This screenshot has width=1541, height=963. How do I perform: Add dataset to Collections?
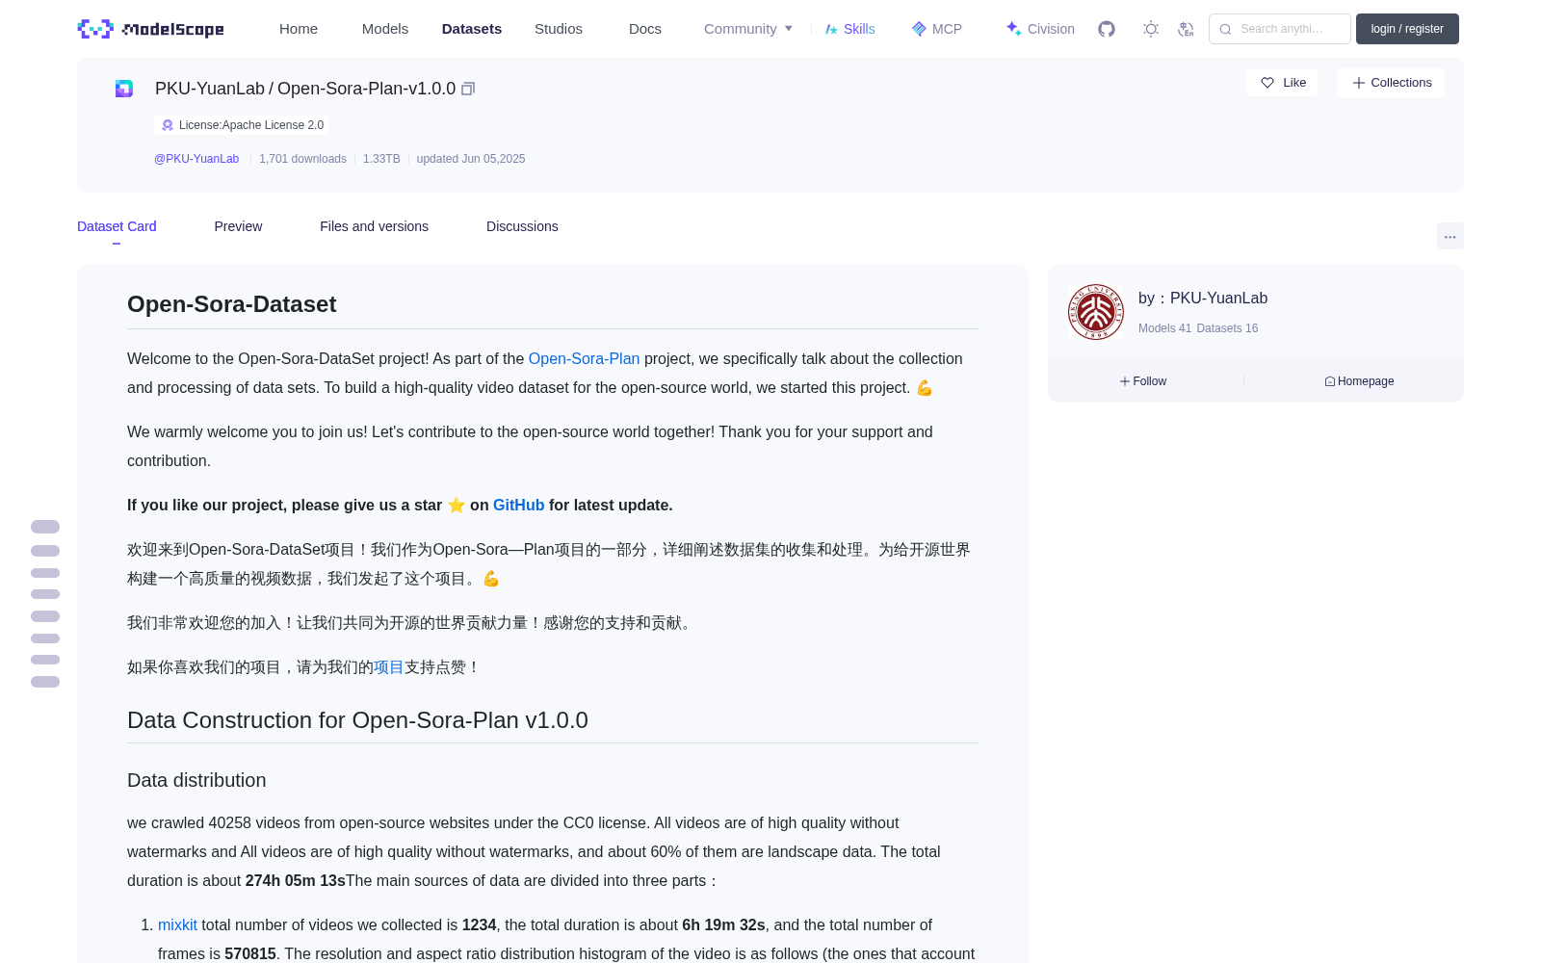[1391, 83]
